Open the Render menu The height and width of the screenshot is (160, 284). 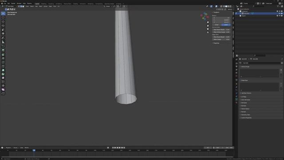13,4
